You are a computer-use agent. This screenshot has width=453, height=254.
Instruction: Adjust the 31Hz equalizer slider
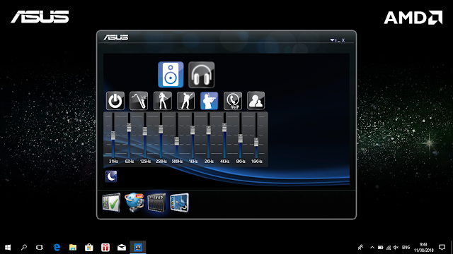(x=113, y=135)
